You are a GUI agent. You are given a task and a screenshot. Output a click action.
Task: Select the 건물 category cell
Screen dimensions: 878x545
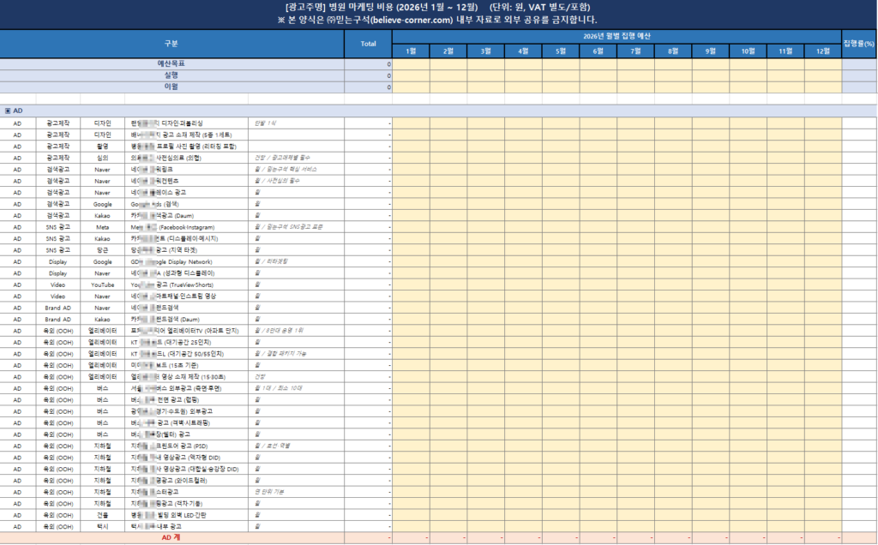(x=103, y=515)
